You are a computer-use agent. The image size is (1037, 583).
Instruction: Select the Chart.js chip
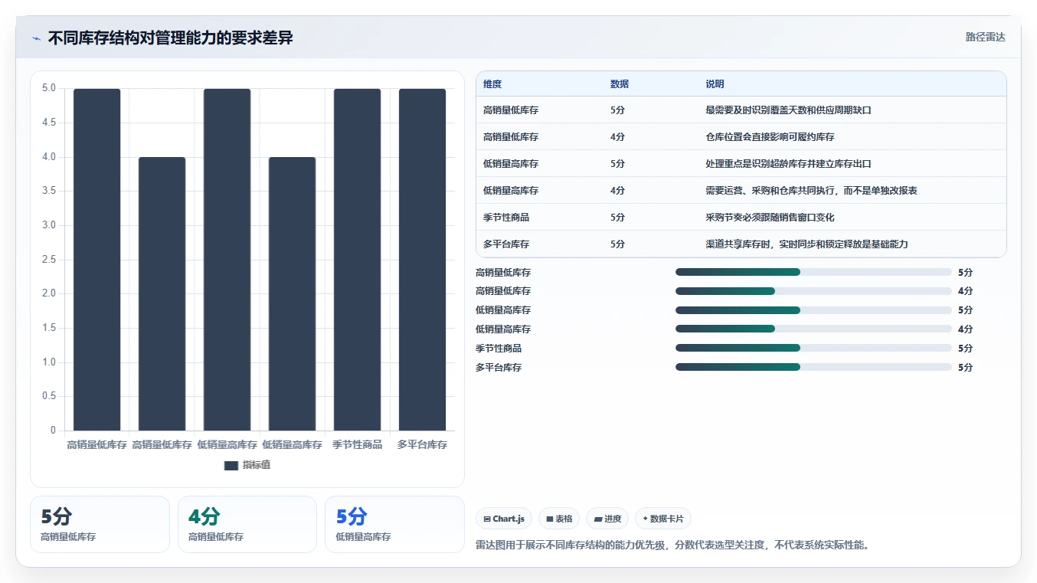point(504,519)
